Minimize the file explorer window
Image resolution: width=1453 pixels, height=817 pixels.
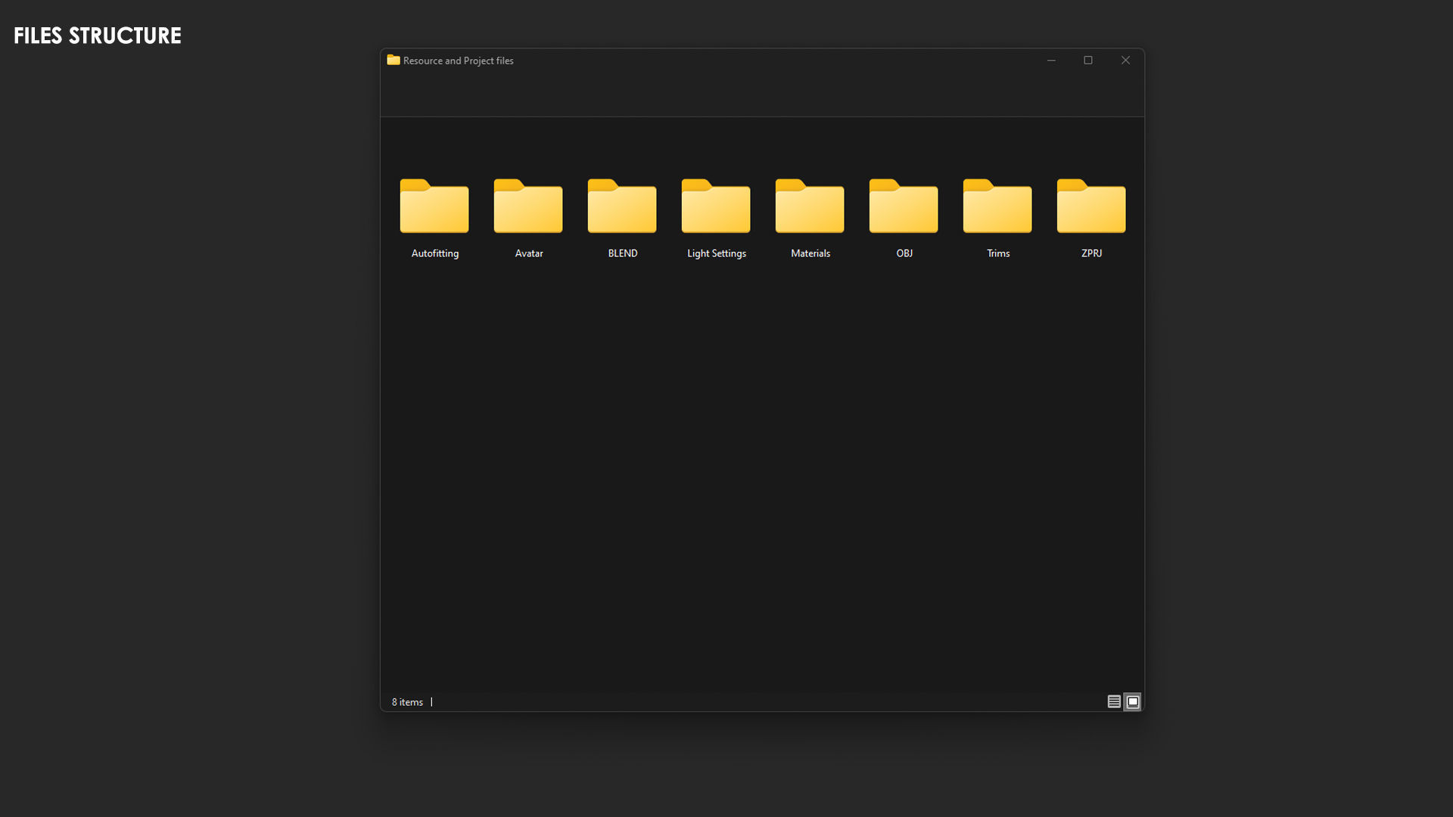[x=1051, y=61]
